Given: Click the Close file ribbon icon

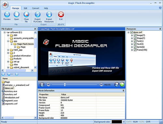Looking at the screenshot, I should (26, 14).
